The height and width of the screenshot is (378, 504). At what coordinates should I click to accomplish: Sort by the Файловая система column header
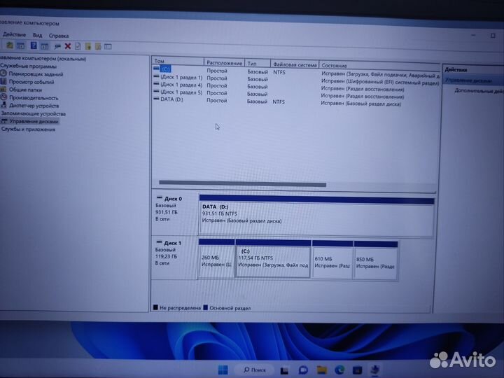click(295, 64)
